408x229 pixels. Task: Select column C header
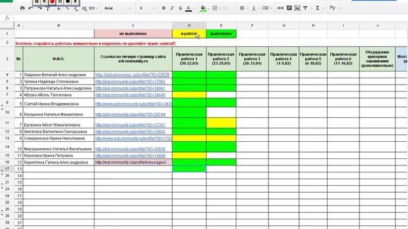click(133, 25)
